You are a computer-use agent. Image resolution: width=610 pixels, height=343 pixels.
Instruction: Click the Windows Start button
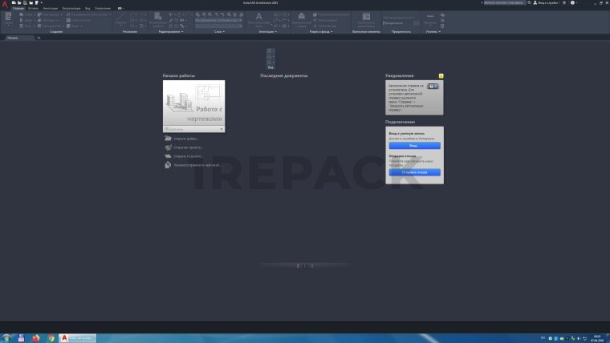pyautogui.click(x=6, y=337)
